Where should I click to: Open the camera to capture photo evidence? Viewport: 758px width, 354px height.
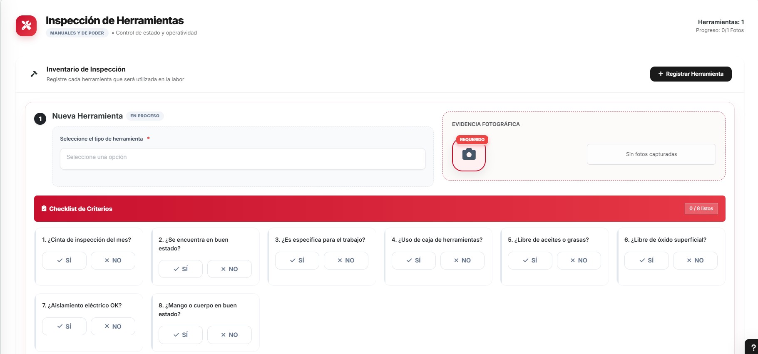[x=469, y=154]
